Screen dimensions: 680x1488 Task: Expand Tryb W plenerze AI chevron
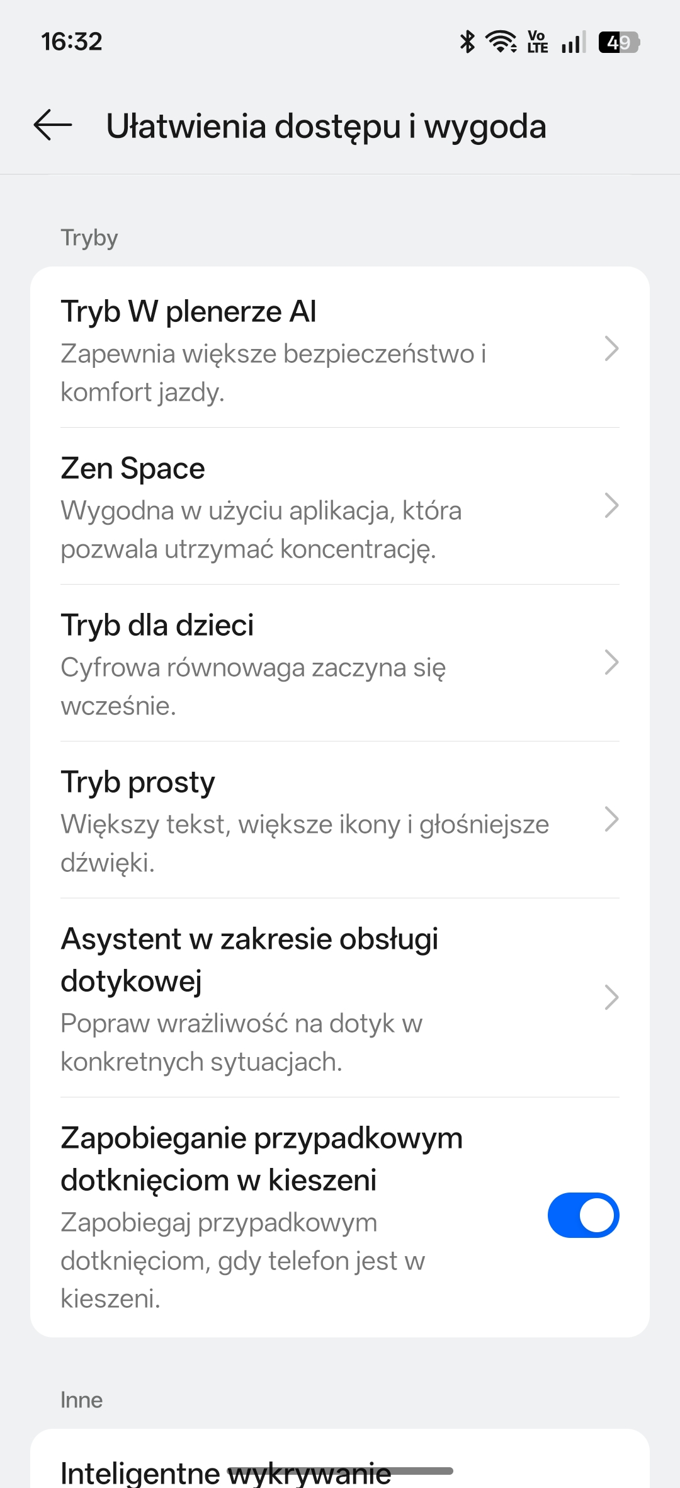pos(611,348)
